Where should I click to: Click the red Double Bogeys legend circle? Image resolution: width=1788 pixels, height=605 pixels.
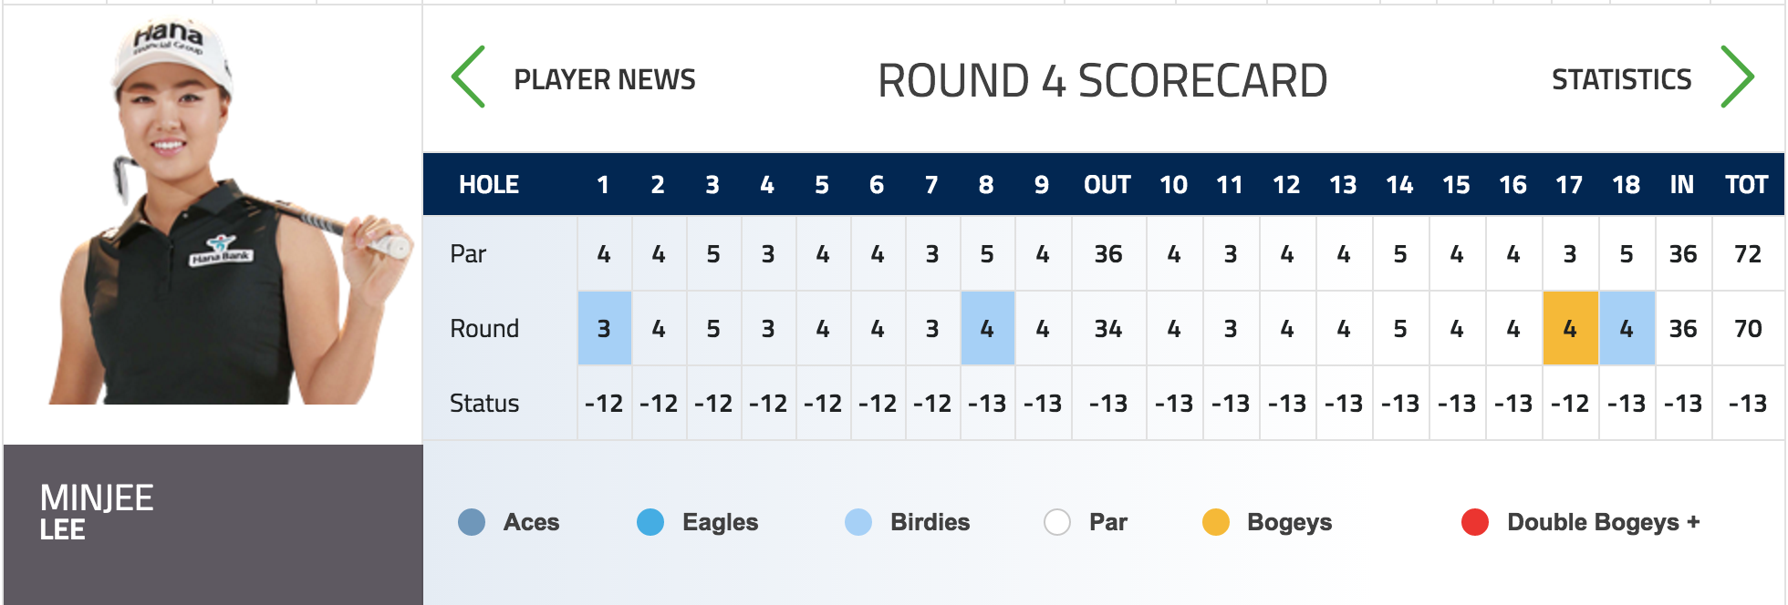coord(1475,522)
